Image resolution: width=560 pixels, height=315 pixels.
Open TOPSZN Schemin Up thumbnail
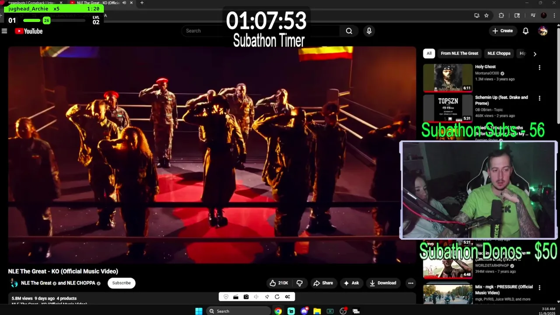448,108
